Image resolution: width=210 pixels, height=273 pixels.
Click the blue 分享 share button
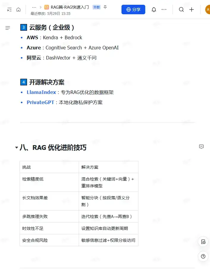click(133, 10)
